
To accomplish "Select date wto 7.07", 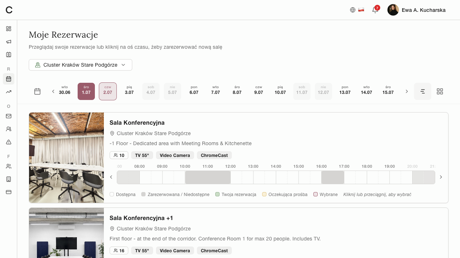I will click(216, 91).
